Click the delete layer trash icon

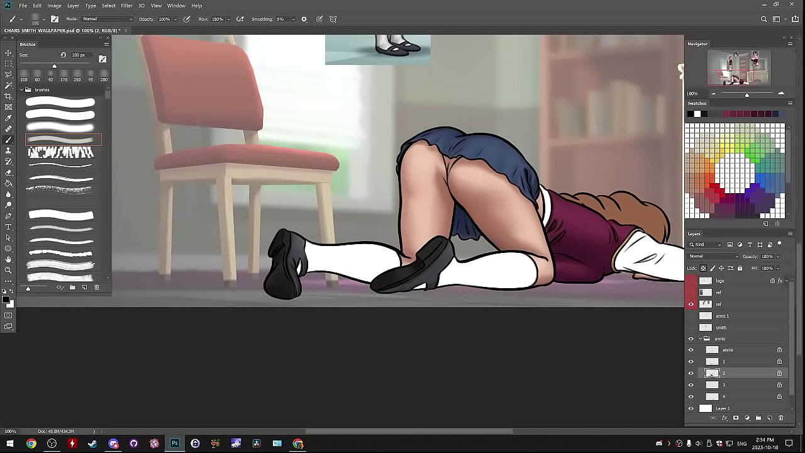[781, 418]
